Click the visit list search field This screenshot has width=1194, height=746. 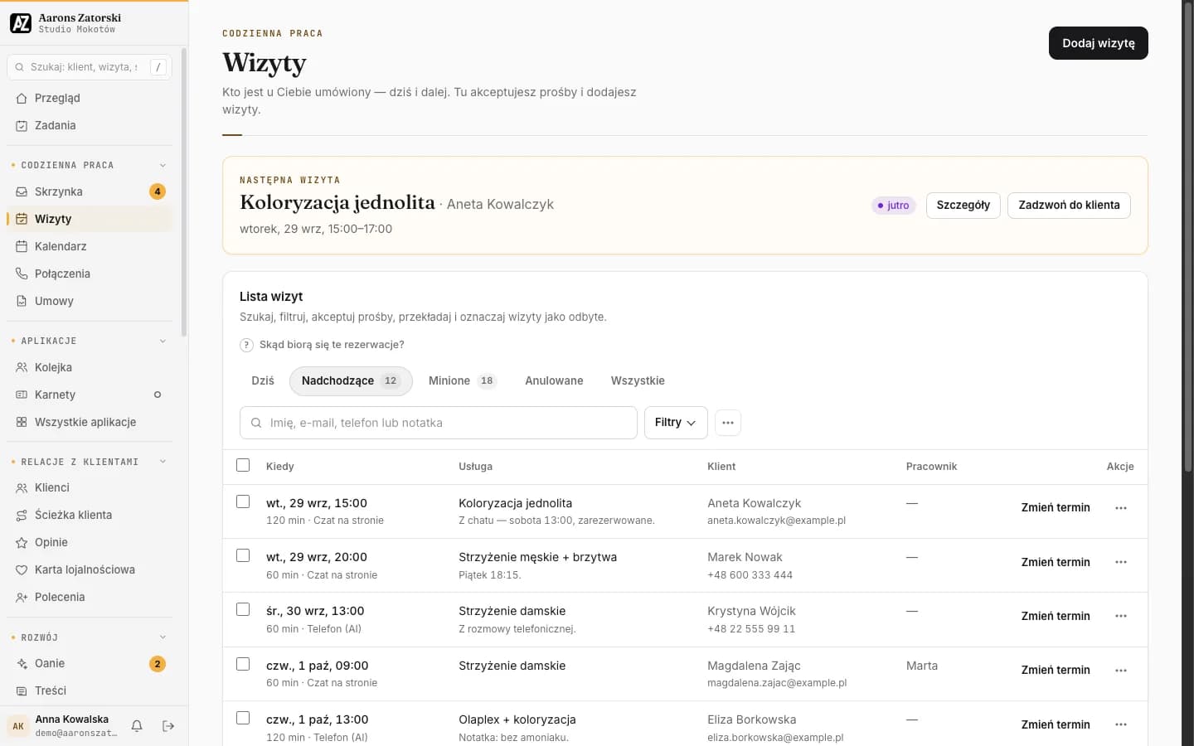click(x=439, y=423)
